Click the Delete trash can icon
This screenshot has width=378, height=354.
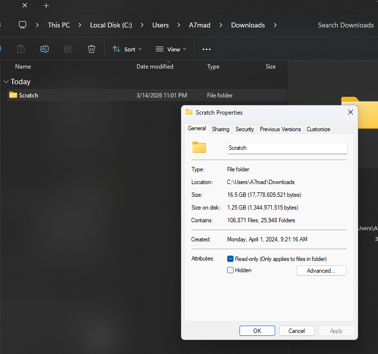92,49
